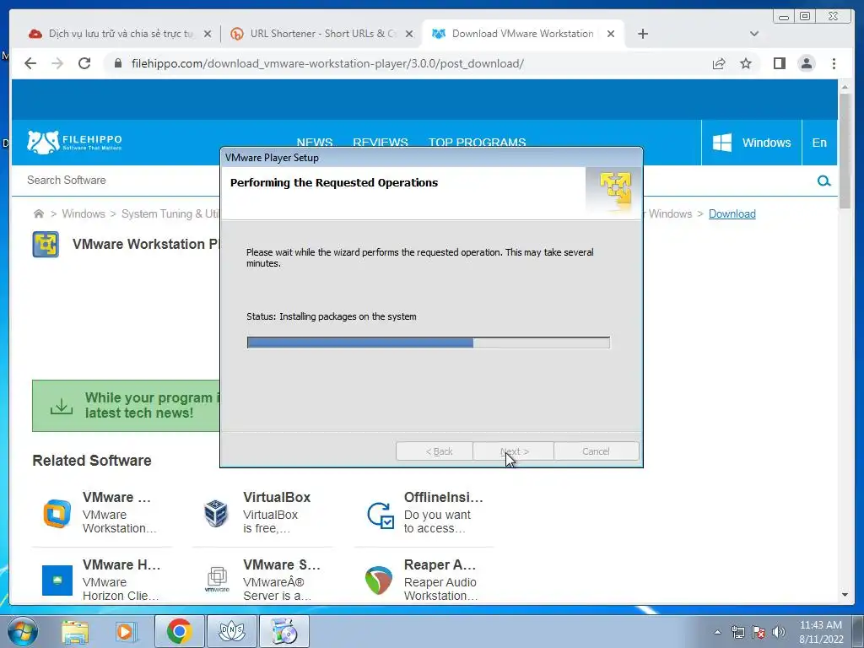Close the Dịch vụ lưu trữ tab
Viewport: 864px width, 648px height.
pyautogui.click(x=208, y=34)
